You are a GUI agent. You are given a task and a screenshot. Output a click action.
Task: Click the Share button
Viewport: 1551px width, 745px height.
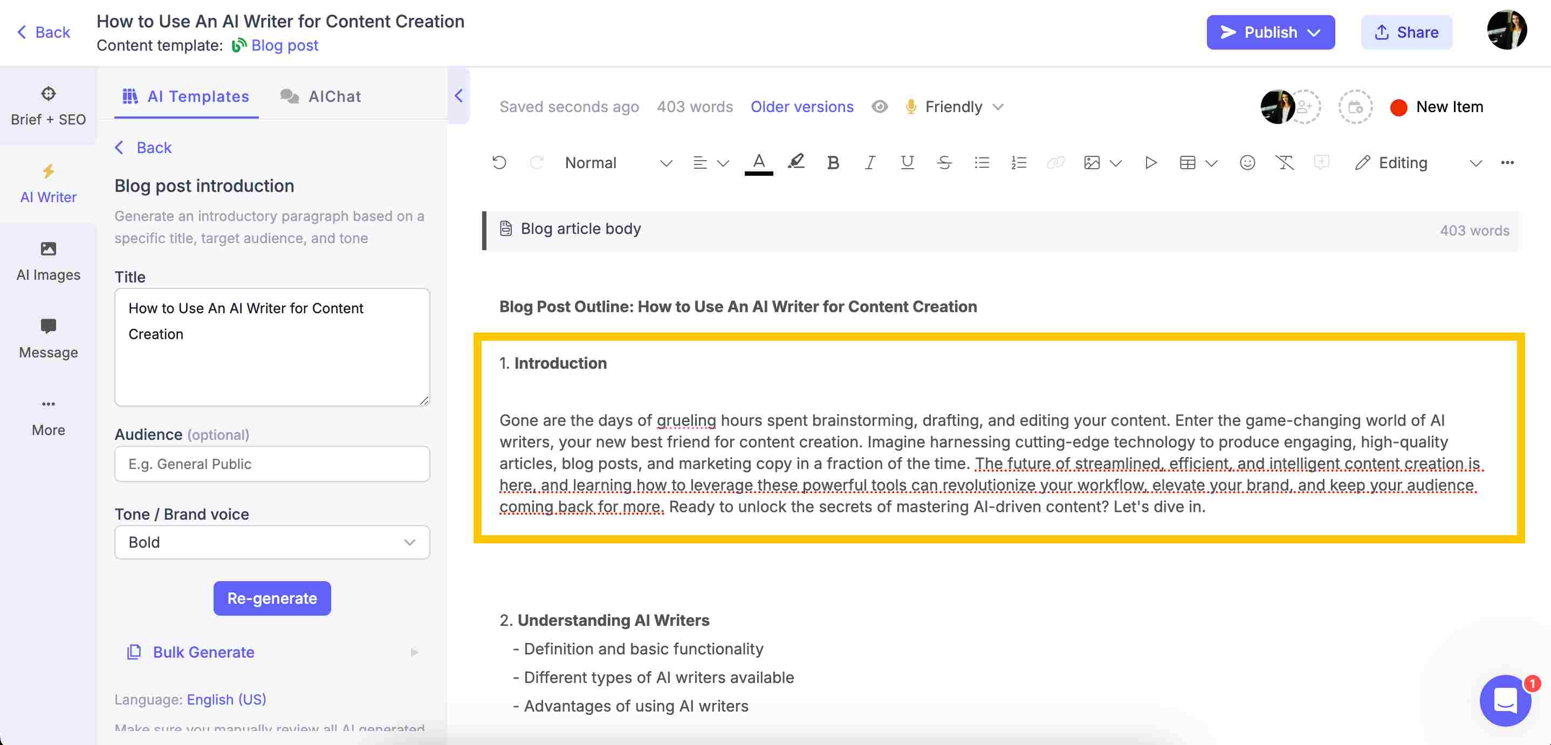(x=1406, y=32)
